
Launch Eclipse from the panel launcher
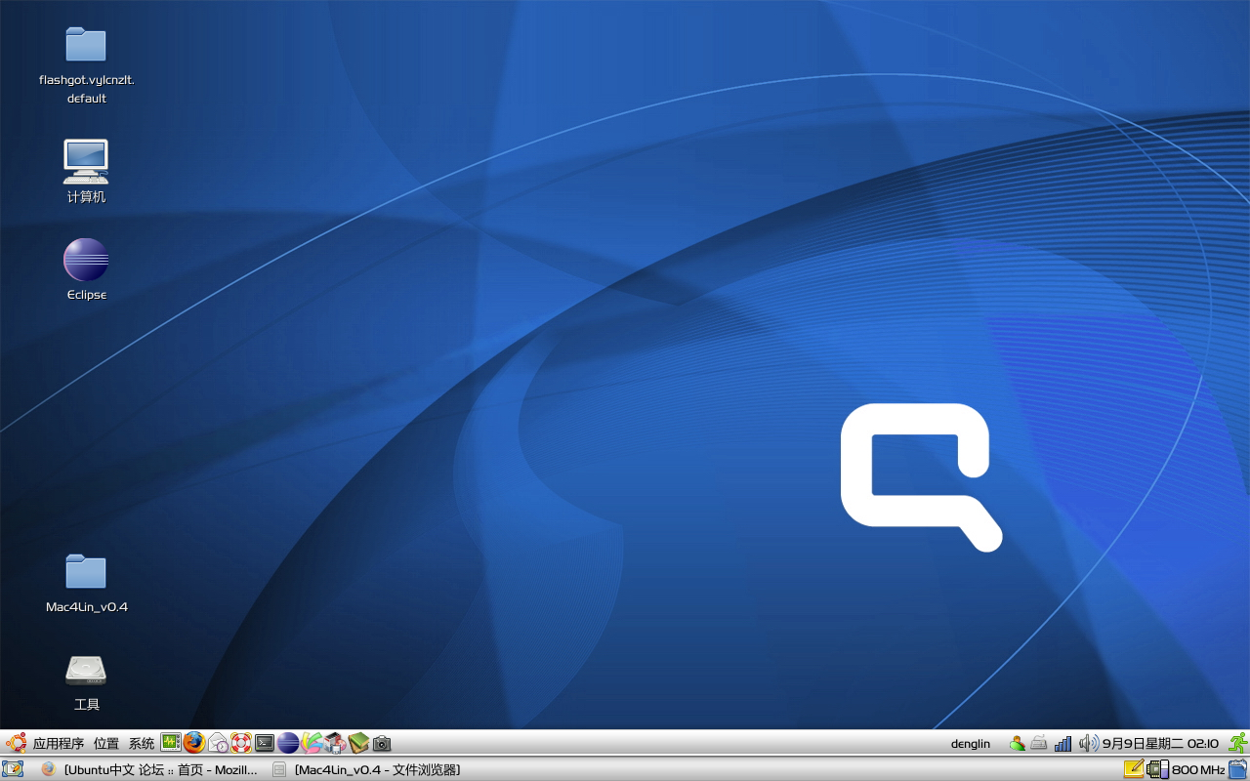[x=288, y=743]
